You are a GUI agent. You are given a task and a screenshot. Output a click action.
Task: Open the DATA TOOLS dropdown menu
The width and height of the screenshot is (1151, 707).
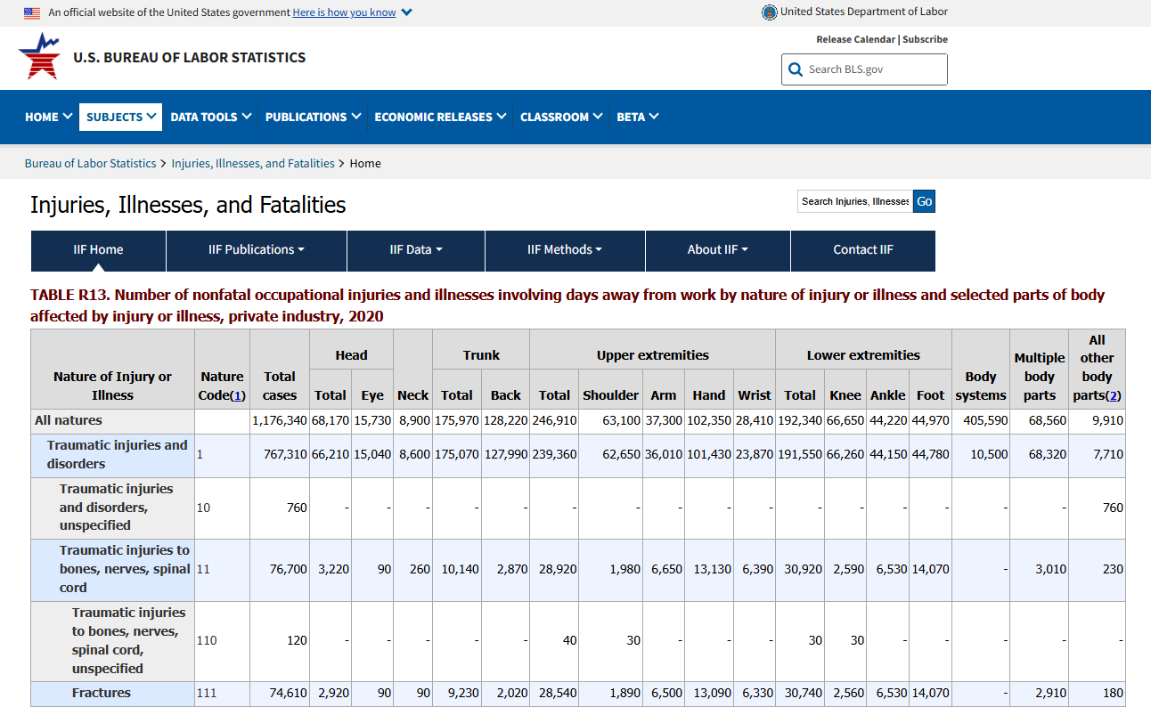pyautogui.click(x=210, y=117)
